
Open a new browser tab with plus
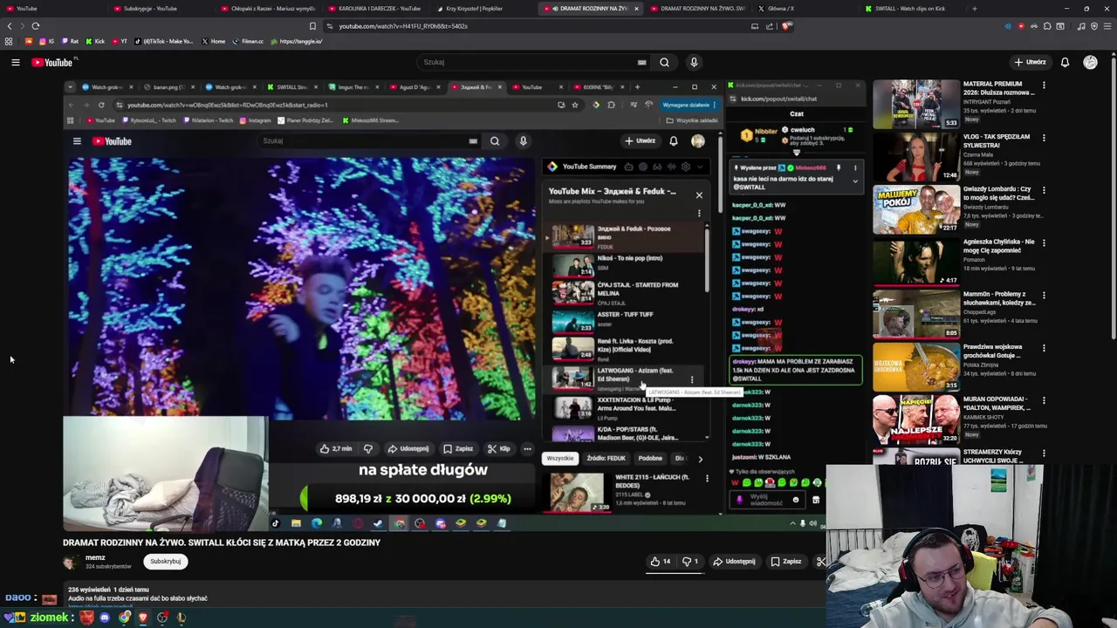click(x=975, y=9)
